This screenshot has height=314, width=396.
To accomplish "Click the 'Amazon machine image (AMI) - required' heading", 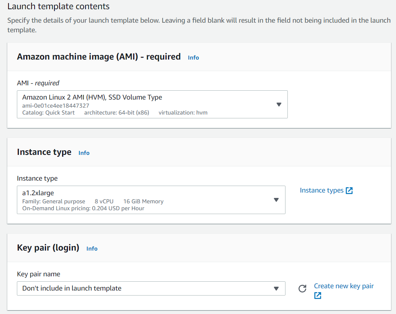I will 99,56.
